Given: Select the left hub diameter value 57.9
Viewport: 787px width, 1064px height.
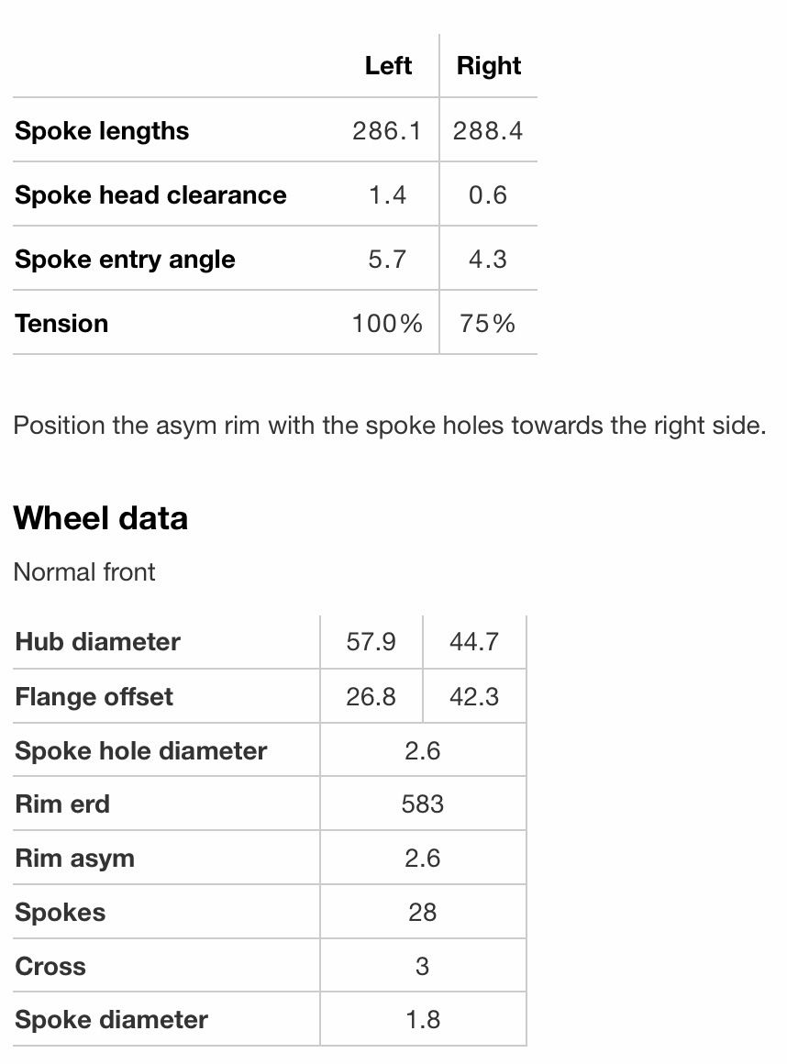Looking at the screenshot, I should [x=371, y=642].
